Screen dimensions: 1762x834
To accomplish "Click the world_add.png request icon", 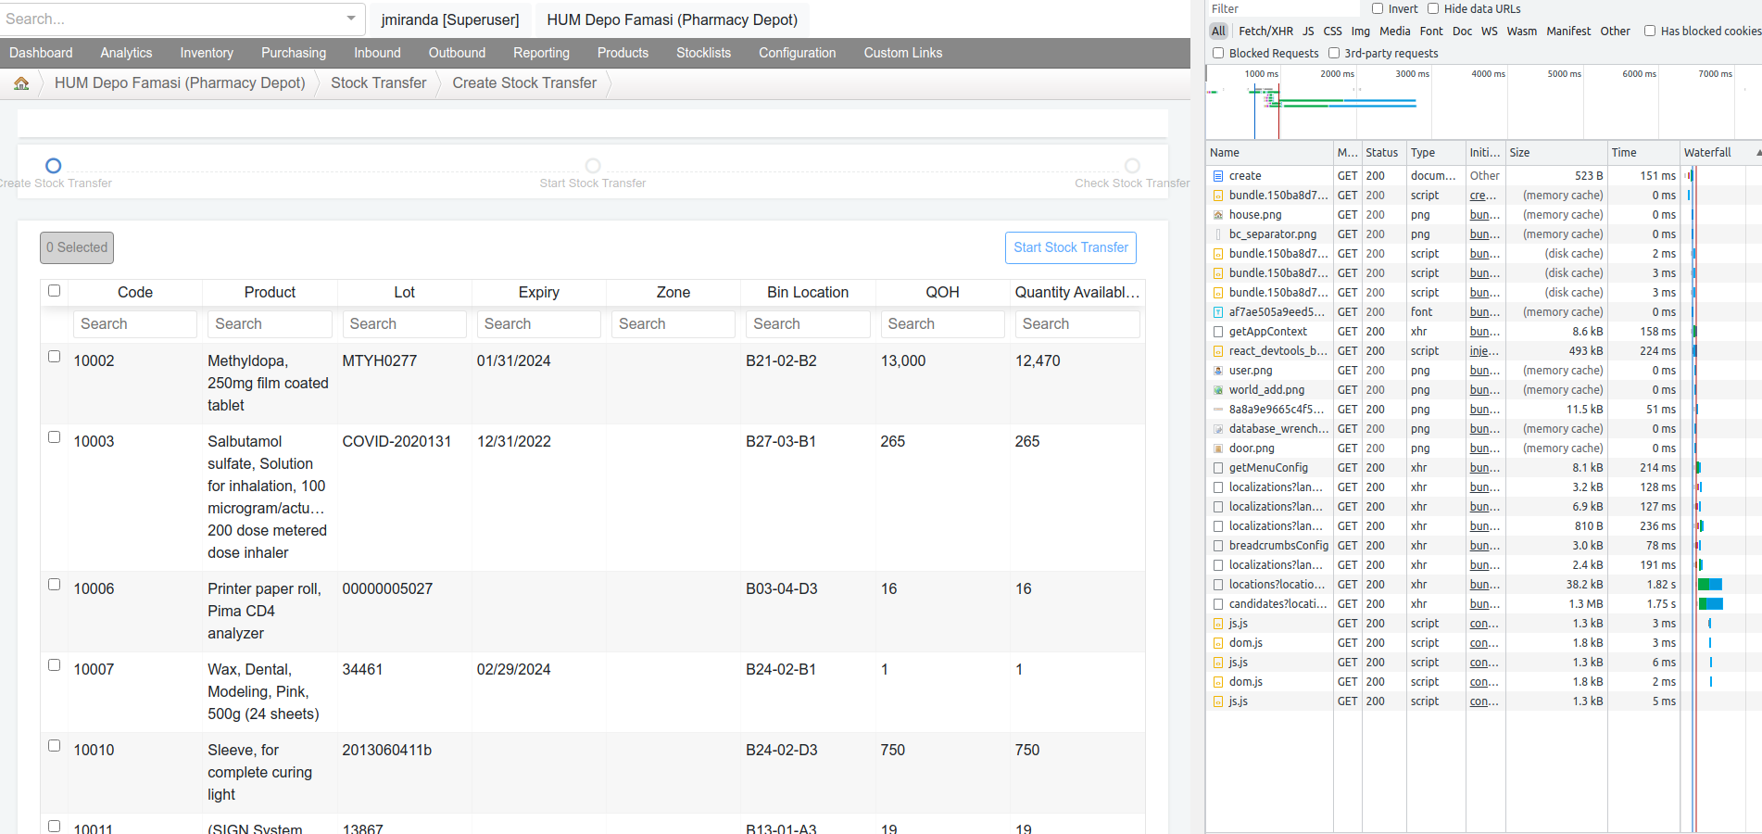I will pos(1218,390).
